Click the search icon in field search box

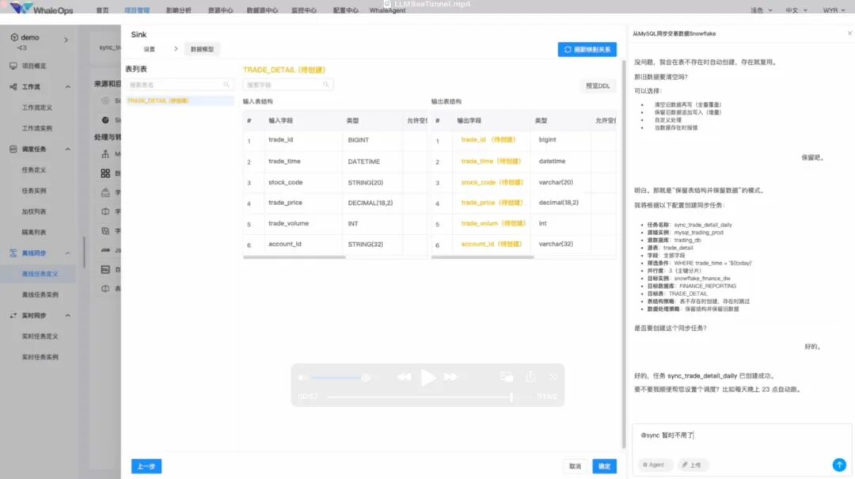click(x=325, y=85)
